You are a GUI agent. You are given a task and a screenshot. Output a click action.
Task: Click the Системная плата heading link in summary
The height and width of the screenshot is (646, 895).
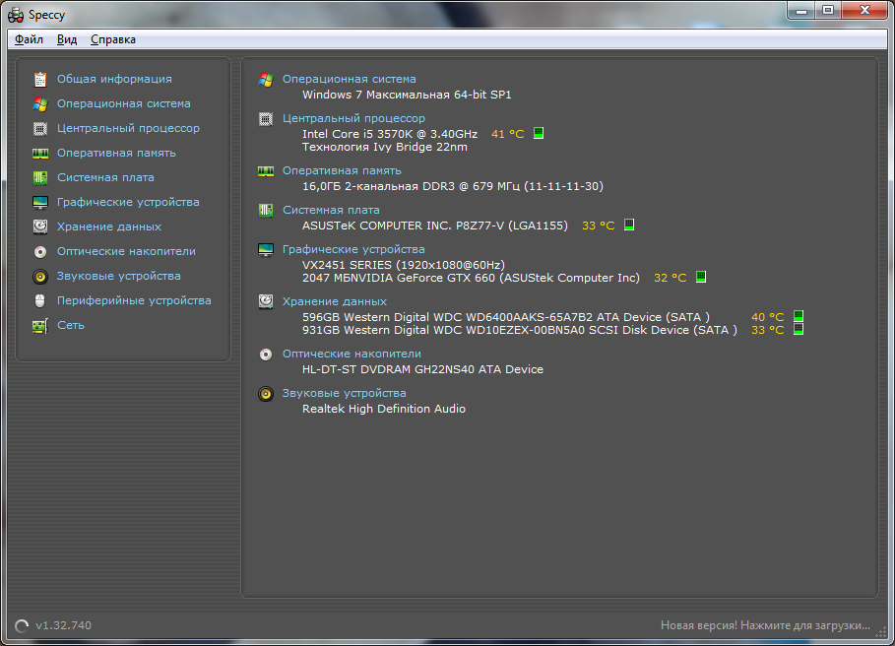(x=331, y=210)
